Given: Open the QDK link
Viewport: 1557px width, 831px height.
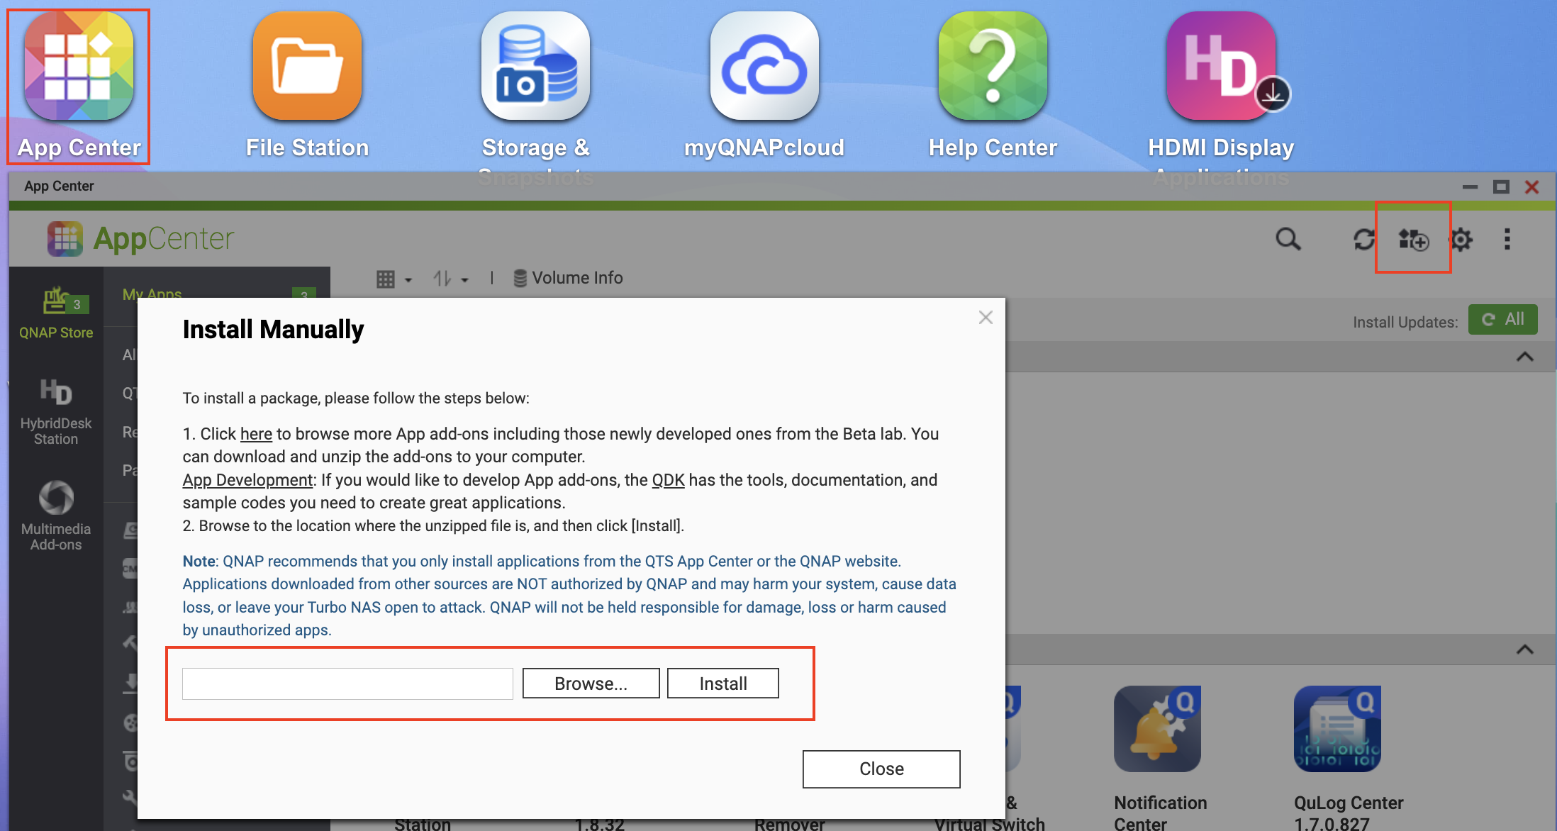Looking at the screenshot, I should [x=668, y=480].
